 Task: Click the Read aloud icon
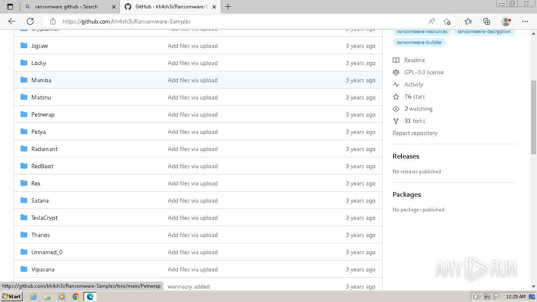(x=432, y=21)
